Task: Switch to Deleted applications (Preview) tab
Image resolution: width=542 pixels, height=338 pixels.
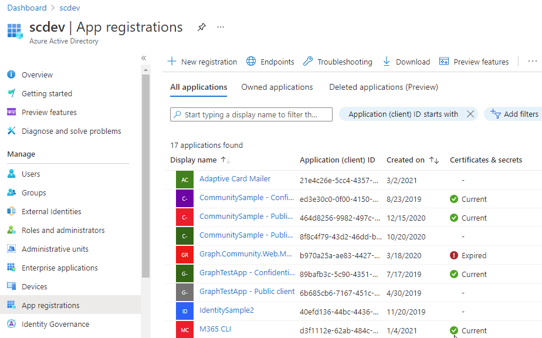Action: 384,87
